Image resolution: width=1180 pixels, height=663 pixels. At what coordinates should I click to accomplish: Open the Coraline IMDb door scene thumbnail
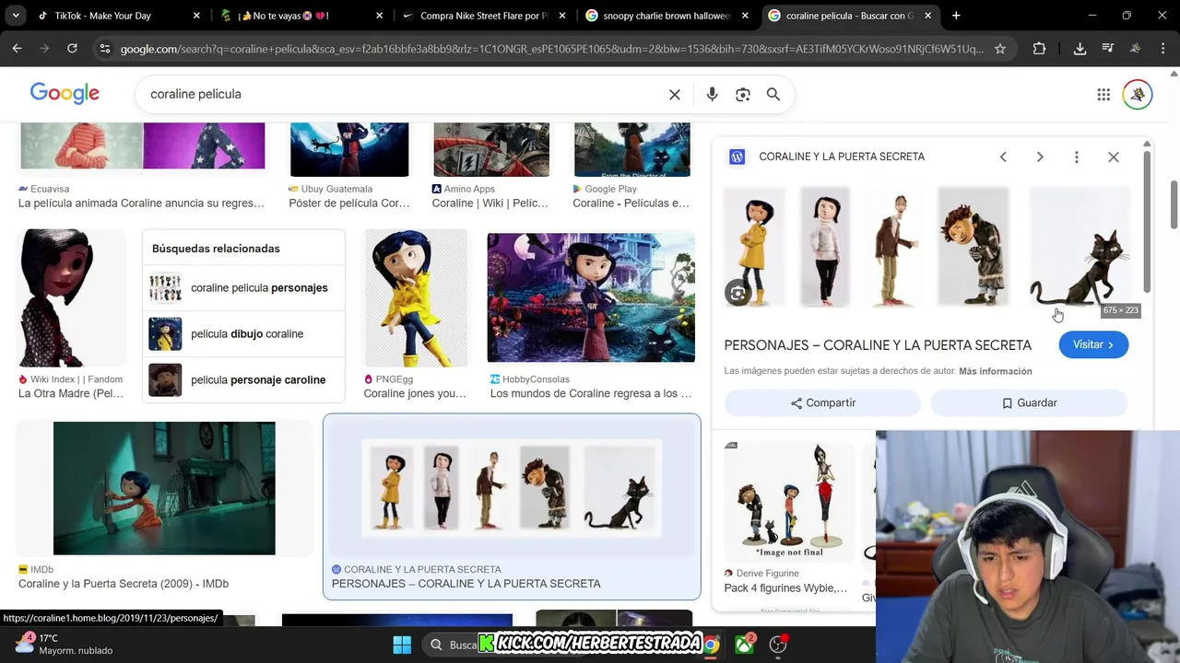pos(164,488)
